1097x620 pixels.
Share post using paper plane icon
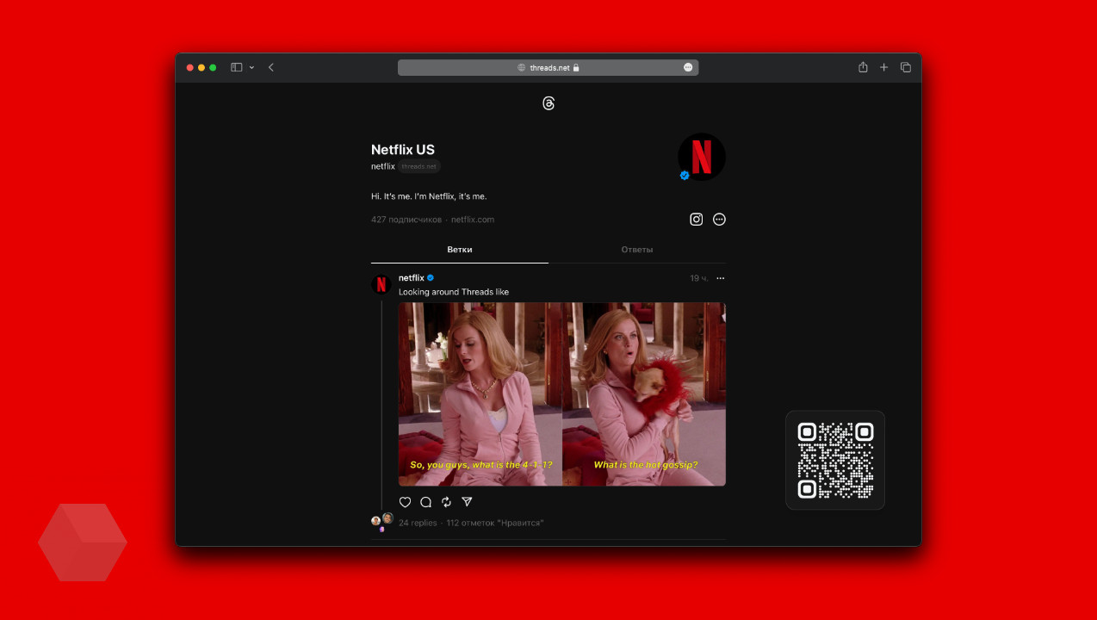[467, 502]
